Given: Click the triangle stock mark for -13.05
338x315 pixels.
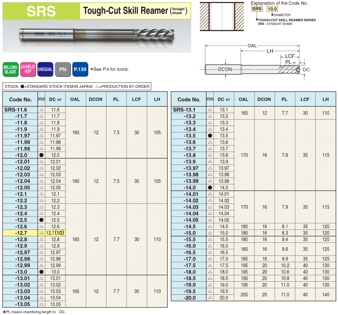Looking at the screenshot, I should [x=41, y=304].
